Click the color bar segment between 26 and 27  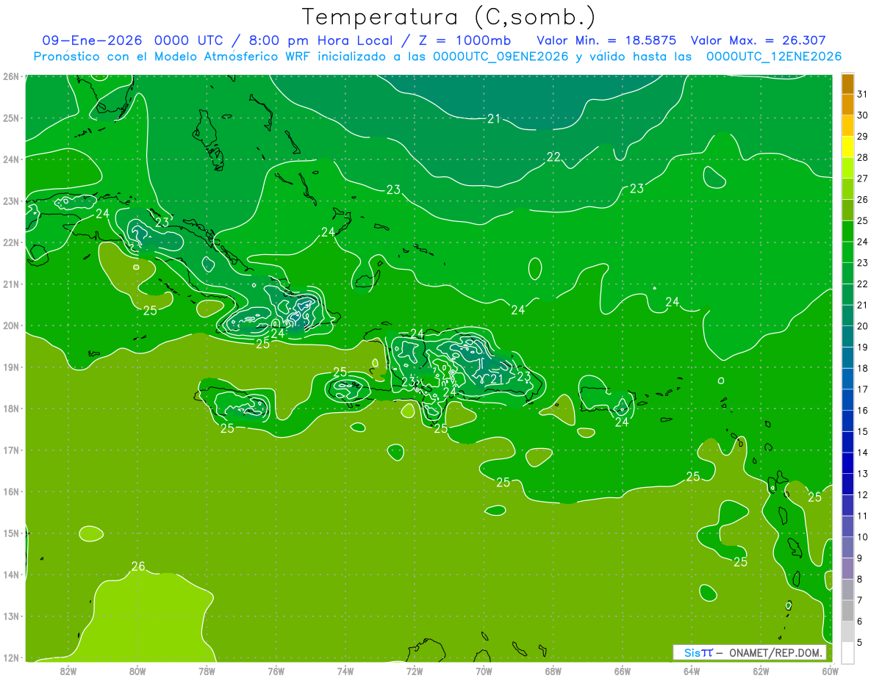pyautogui.click(x=847, y=190)
